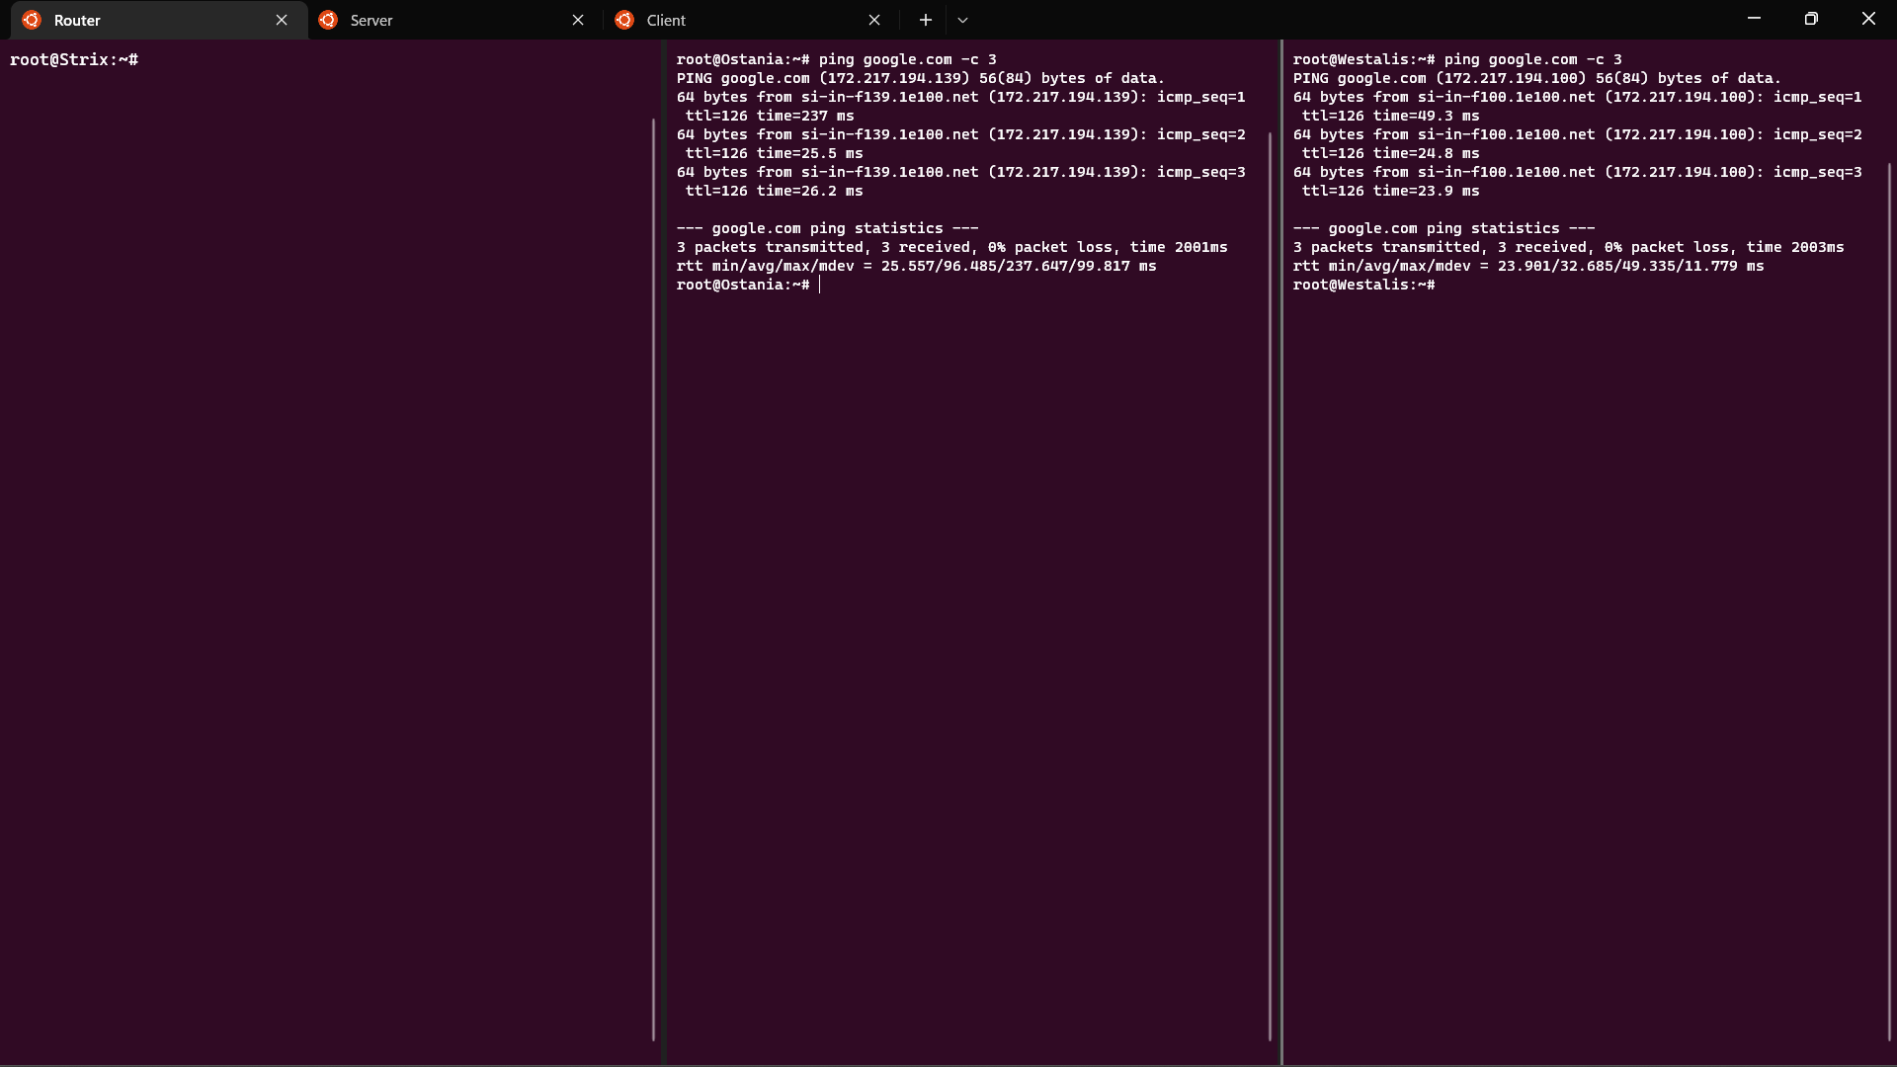The width and height of the screenshot is (1897, 1067).
Task: Close the Server tab with its X icon
Action: point(578,20)
